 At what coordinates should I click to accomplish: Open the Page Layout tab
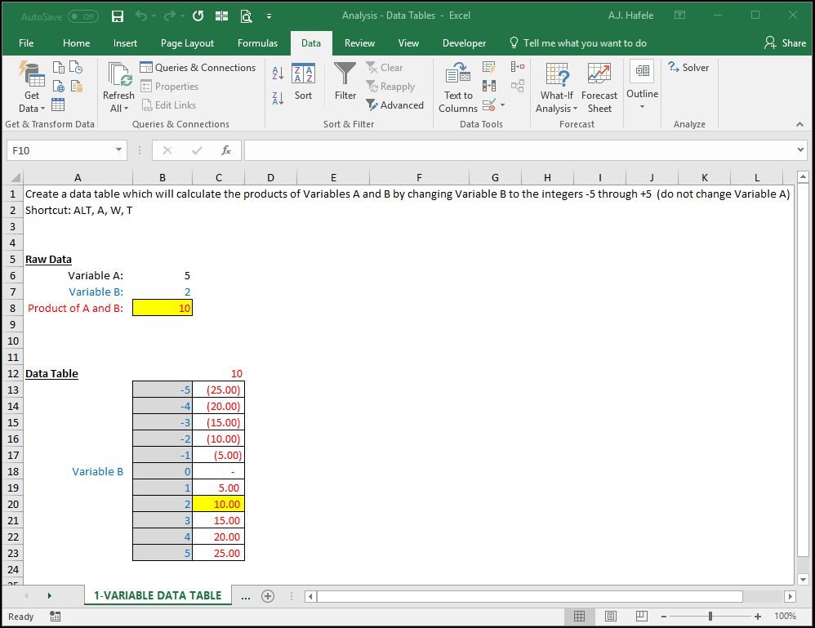coord(187,43)
